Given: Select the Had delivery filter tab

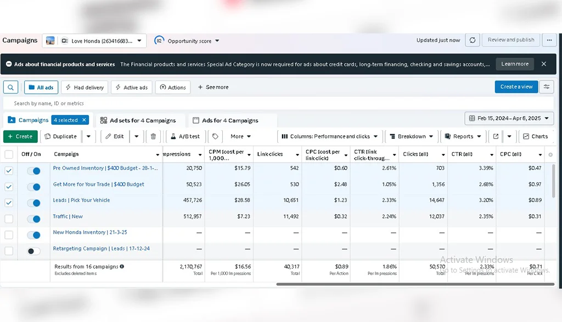Looking at the screenshot, I should (85, 87).
